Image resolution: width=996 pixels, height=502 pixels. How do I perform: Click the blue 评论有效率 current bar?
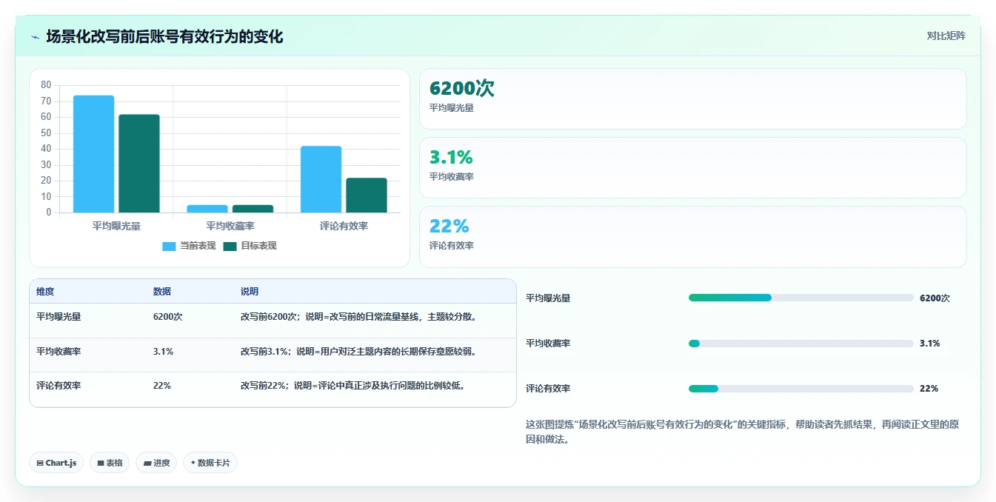321,179
